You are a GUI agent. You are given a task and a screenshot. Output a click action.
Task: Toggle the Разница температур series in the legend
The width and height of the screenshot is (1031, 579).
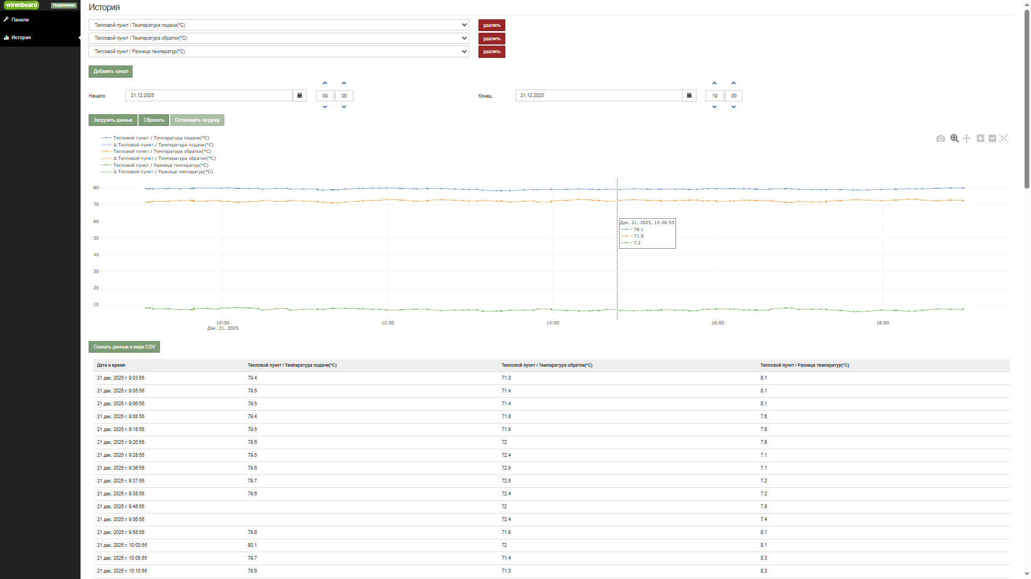coord(160,165)
